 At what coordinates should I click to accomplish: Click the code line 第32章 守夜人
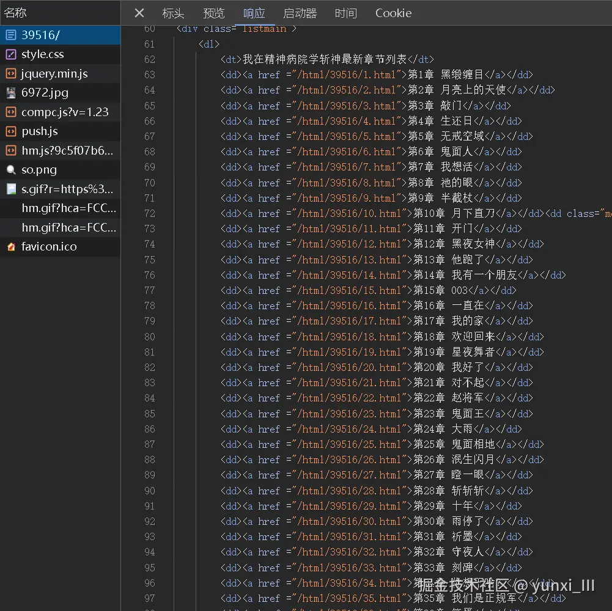[377, 552]
